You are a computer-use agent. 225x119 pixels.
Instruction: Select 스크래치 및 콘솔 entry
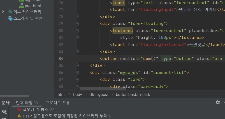[28, 18]
